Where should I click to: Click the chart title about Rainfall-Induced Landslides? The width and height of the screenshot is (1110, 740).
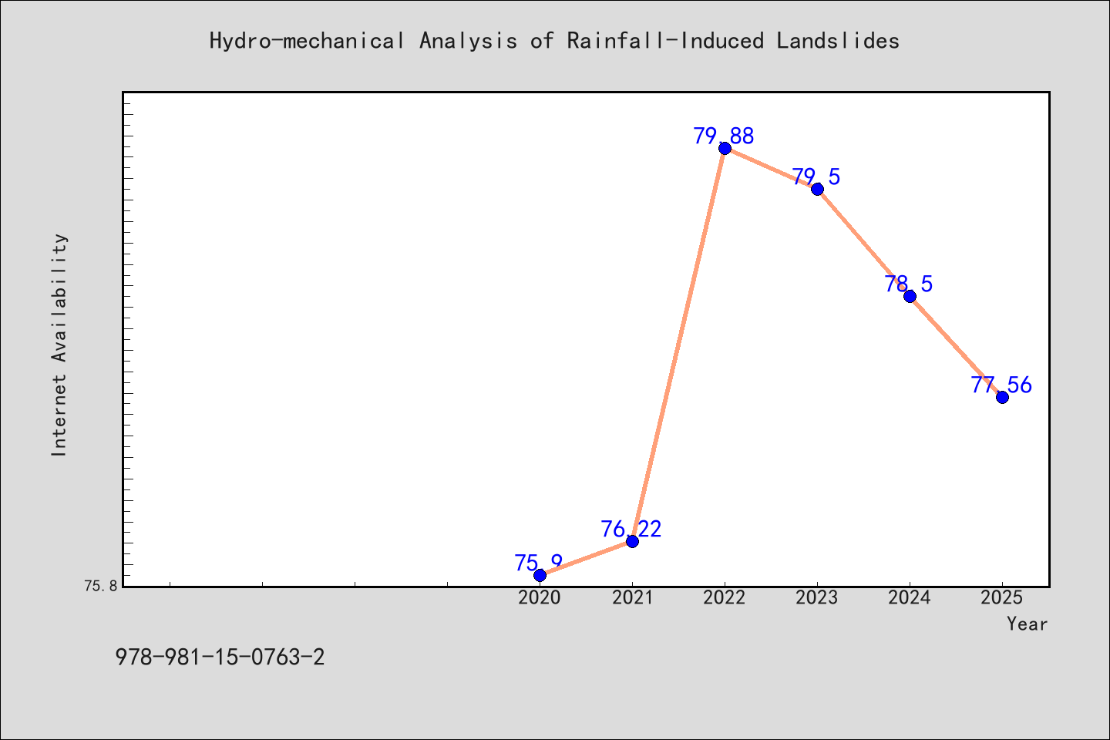(554, 41)
